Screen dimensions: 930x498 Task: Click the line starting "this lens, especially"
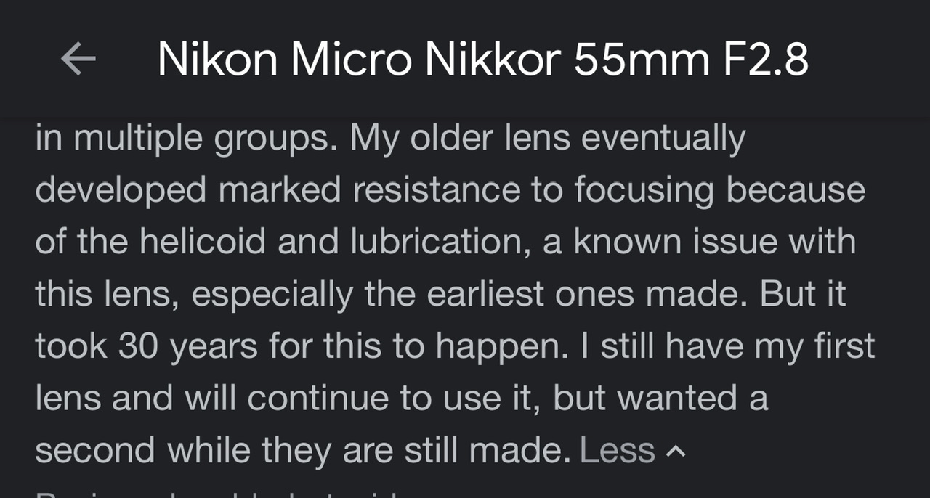(x=441, y=295)
